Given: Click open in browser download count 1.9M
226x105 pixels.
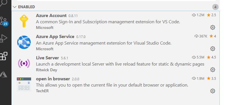Looking at the screenshot, I should 198,78.
